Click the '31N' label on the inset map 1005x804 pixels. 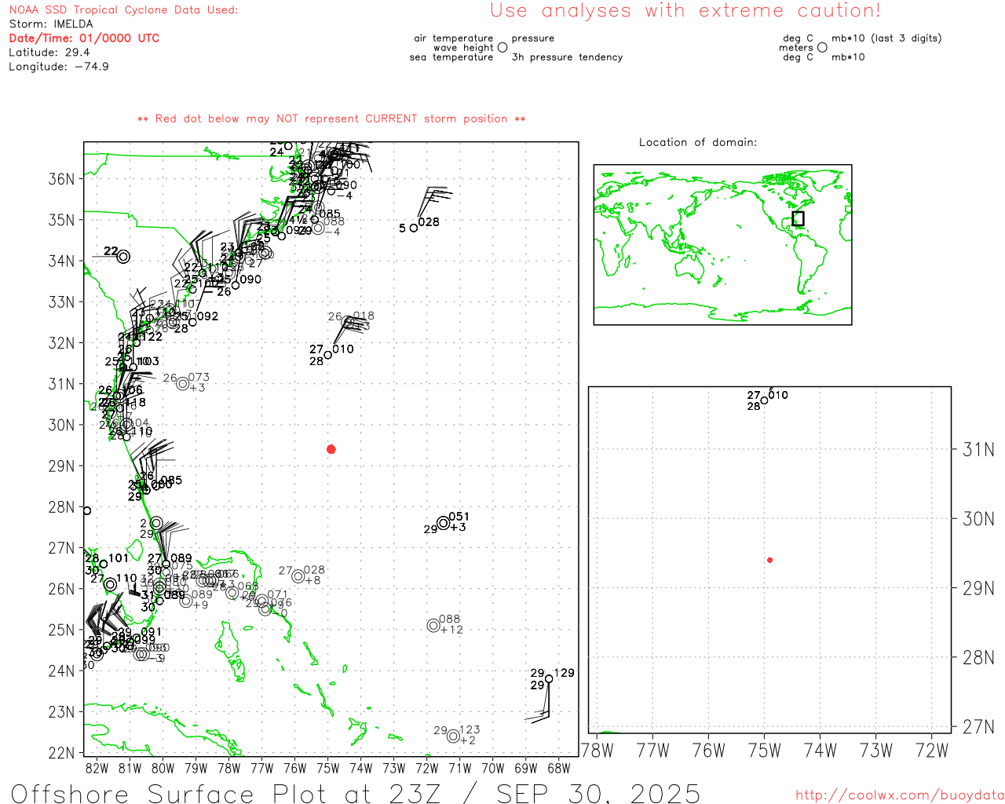[978, 449]
